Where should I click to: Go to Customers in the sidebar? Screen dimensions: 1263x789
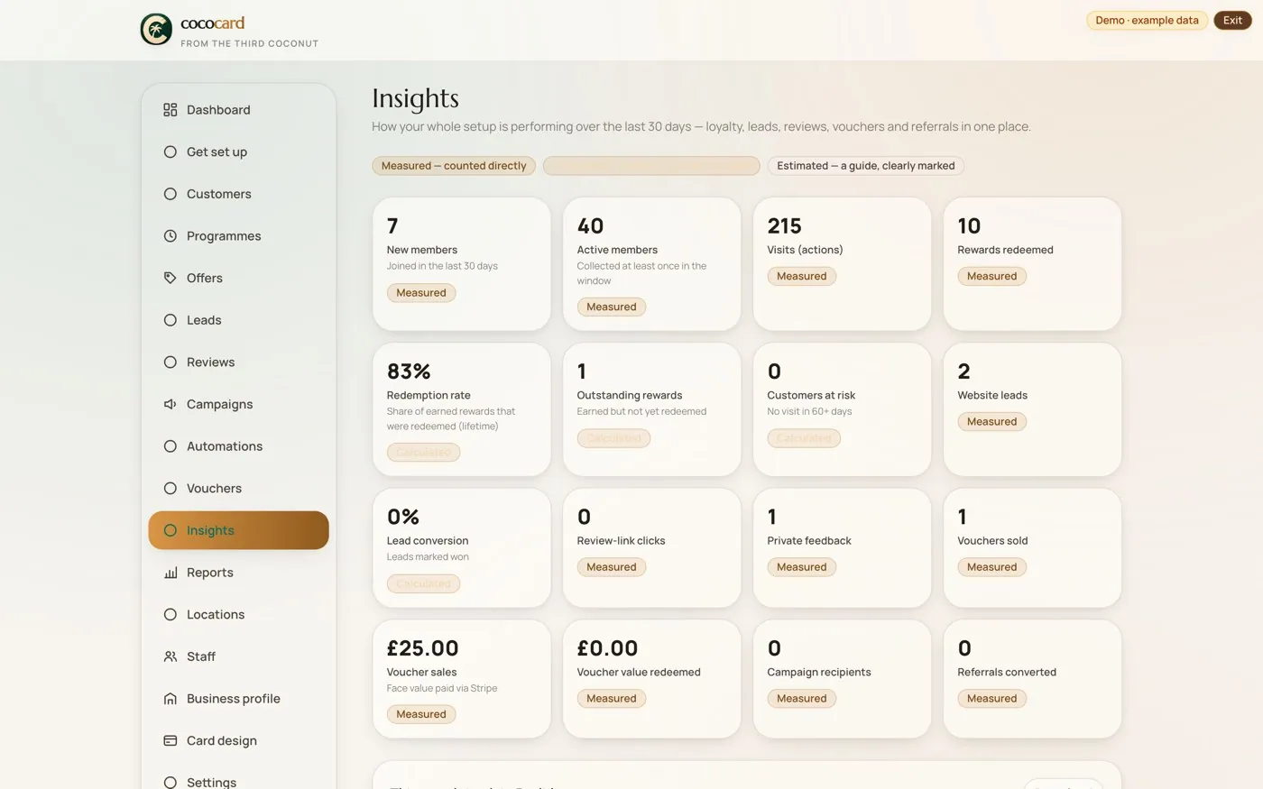click(238, 194)
